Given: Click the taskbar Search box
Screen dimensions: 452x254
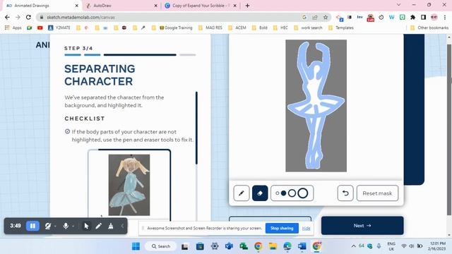Looking at the screenshot, I should click(x=161, y=246).
